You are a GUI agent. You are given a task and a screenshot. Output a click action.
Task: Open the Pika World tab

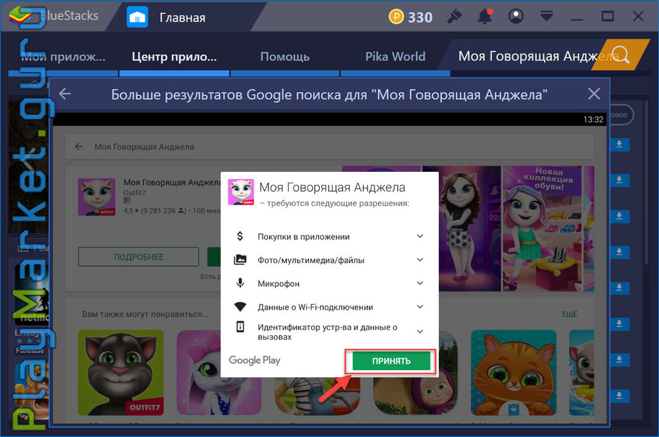point(395,56)
